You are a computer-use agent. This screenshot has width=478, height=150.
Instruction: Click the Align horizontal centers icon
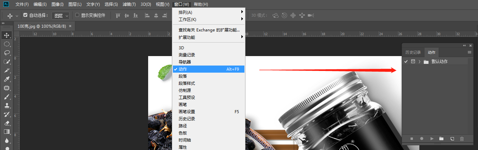click(156, 16)
